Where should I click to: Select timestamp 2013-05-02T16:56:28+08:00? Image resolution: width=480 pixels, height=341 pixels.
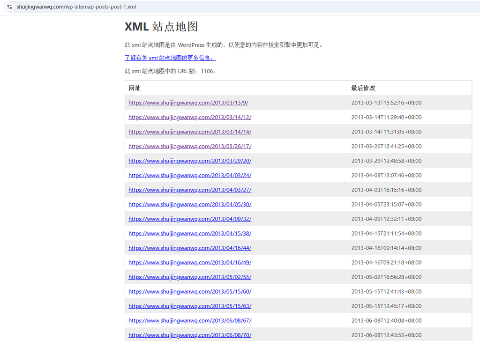tap(386, 277)
